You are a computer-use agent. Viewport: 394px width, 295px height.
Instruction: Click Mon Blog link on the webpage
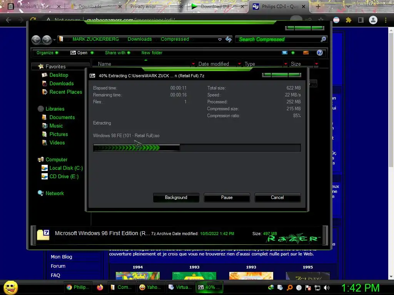click(x=61, y=257)
